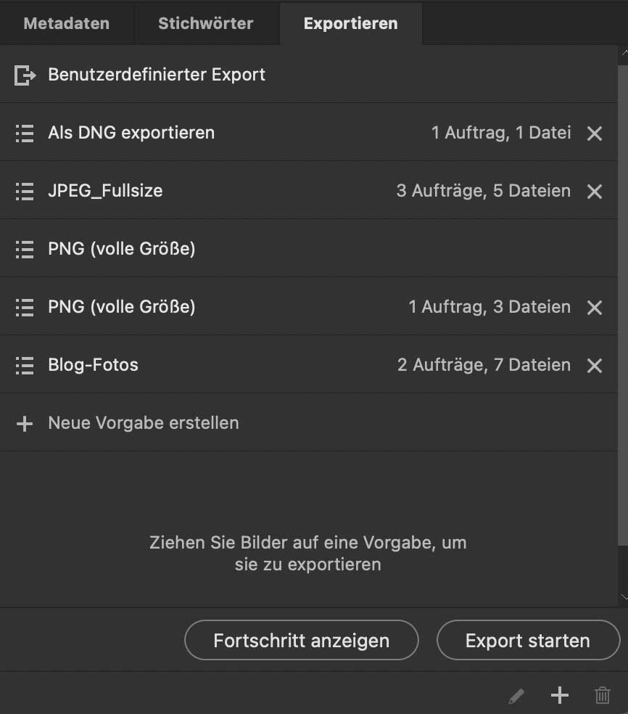Click plus icon beside Neue Vorgabe erstellen
628x714 pixels.
click(x=25, y=423)
